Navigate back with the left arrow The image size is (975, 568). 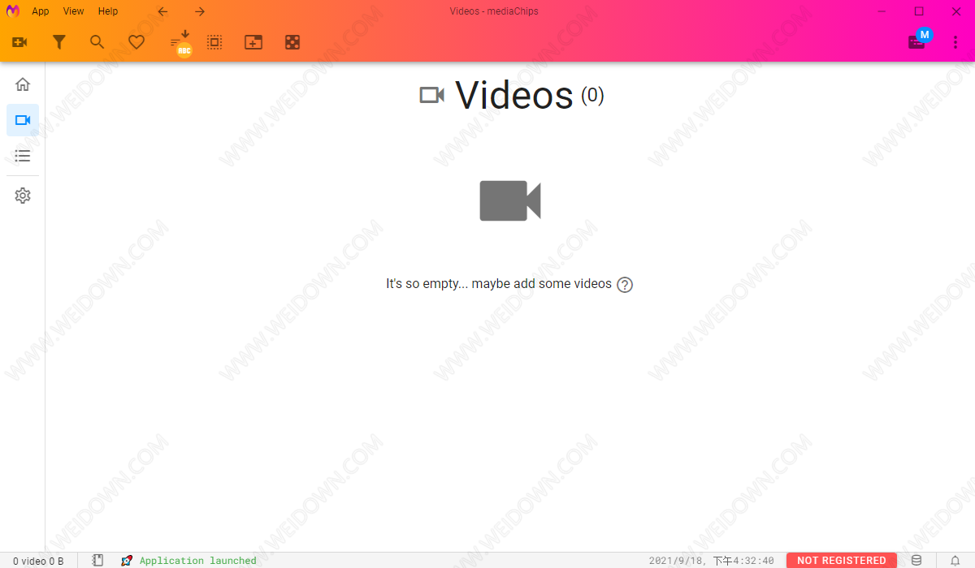point(162,11)
